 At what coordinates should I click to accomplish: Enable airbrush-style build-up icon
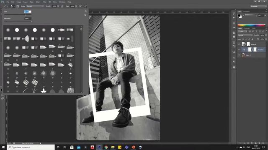80,6
